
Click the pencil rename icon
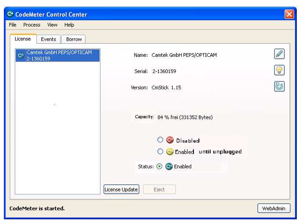click(x=279, y=54)
